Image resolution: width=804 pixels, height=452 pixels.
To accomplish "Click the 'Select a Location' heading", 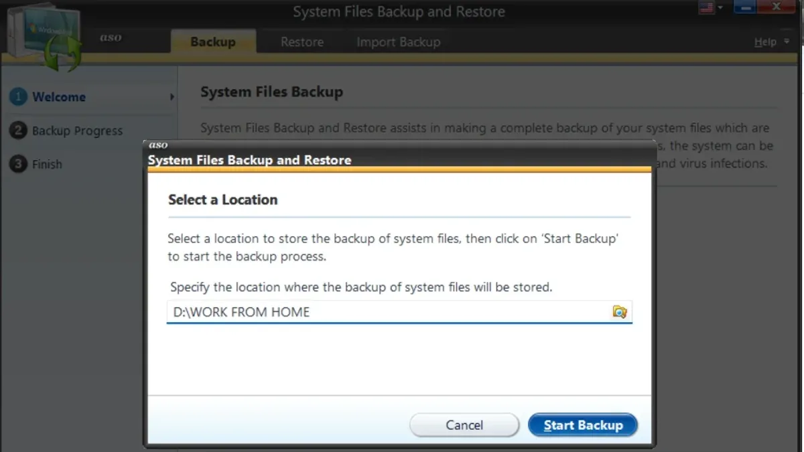I will coord(222,200).
